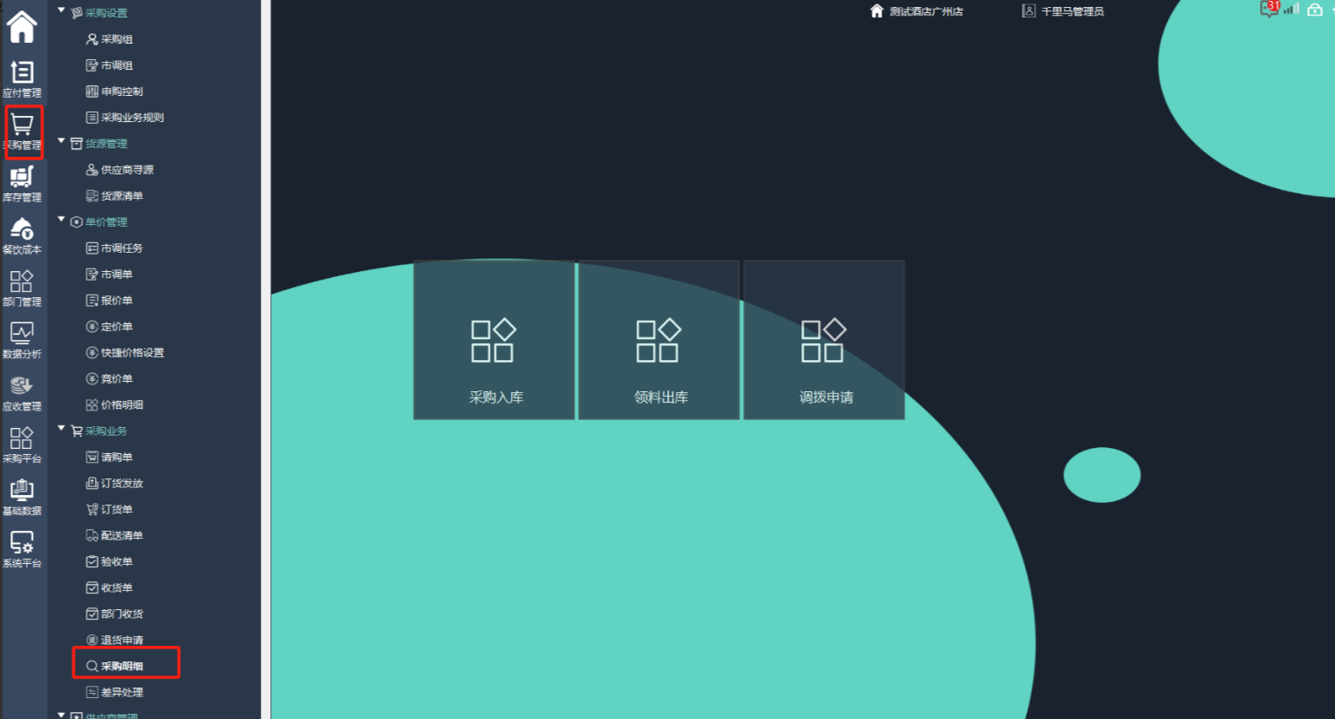Click the 基础数据 sidebar icon

coord(22,497)
